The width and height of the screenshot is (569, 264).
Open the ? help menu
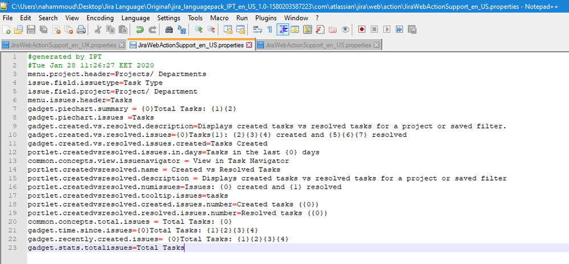coord(317,18)
